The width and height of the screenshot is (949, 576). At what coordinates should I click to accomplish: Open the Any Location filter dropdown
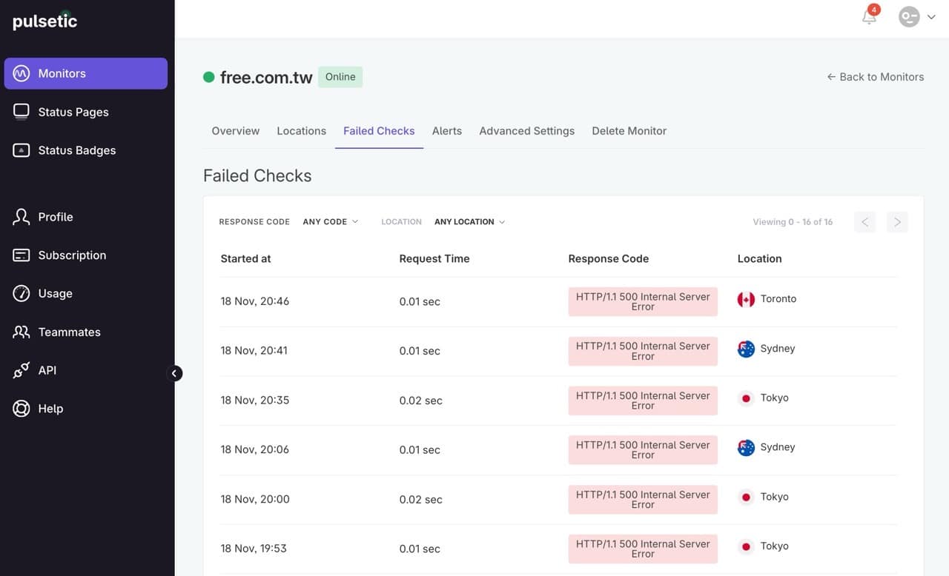469,221
